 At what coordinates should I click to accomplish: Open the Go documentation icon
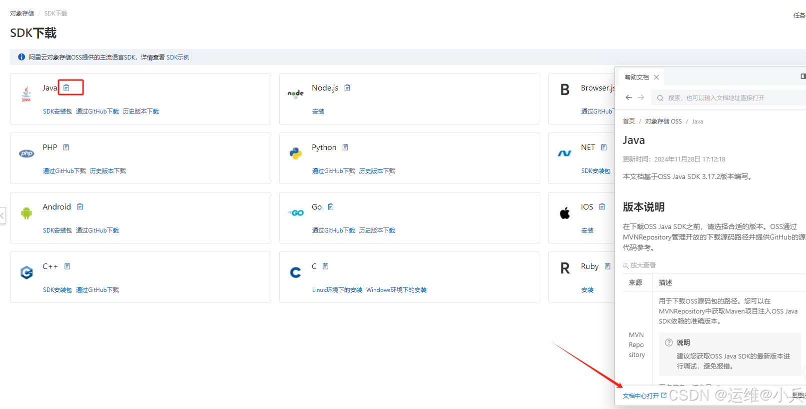tap(331, 206)
